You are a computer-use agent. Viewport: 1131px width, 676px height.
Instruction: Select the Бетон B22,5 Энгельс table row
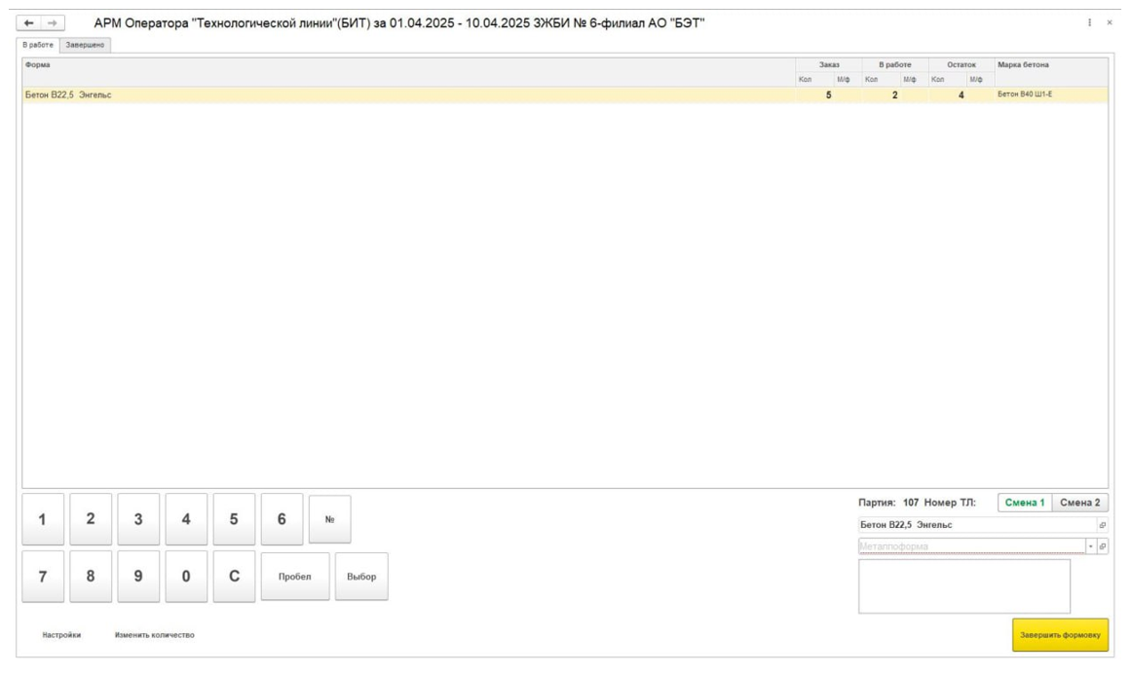(565, 94)
